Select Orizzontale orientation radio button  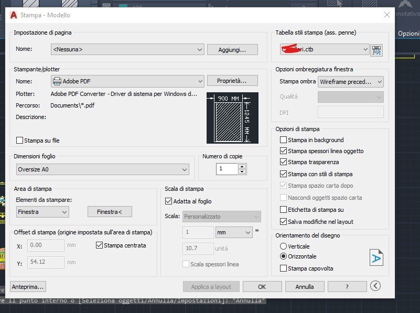tap(283, 256)
